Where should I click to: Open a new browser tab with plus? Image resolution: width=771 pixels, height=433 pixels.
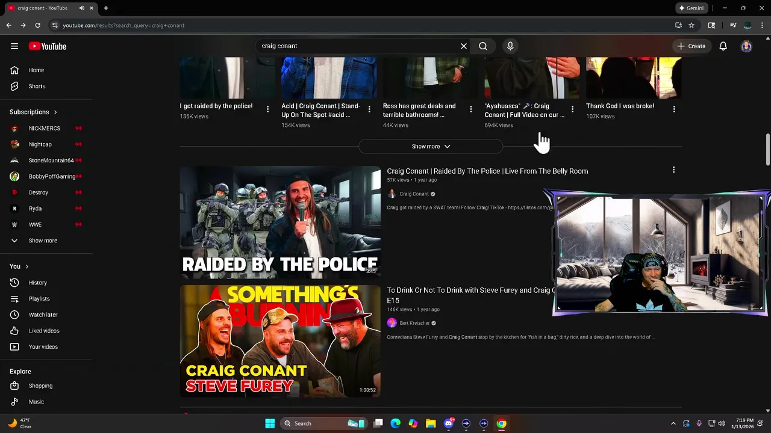point(106,8)
